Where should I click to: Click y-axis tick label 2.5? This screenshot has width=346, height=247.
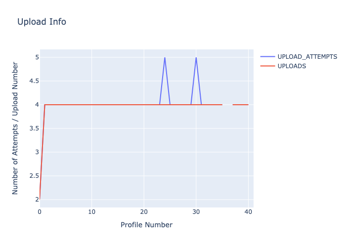[32, 176]
